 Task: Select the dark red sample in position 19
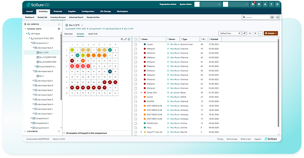72,61
